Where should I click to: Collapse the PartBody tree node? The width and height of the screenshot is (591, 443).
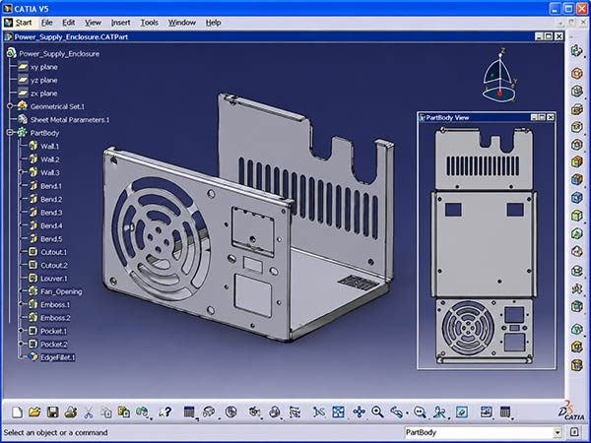(x=10, y=133)
